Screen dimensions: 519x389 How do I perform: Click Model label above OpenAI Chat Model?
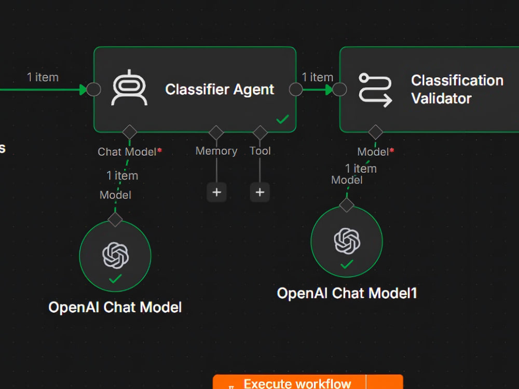[116, 195]
